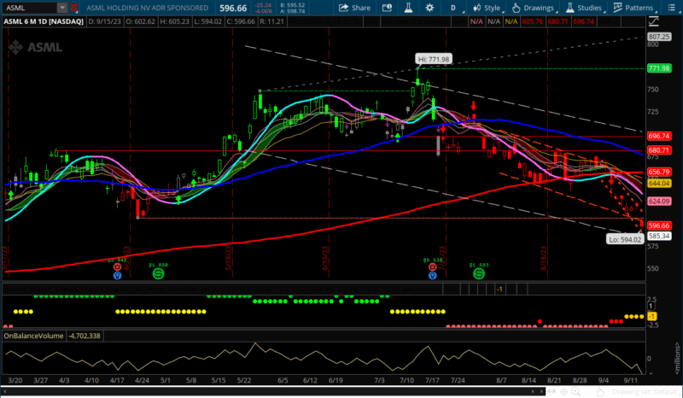This screenshot has height=398, width=683.
Task: Click the chart-line icon at top of price axis
Action: (653, 20)
